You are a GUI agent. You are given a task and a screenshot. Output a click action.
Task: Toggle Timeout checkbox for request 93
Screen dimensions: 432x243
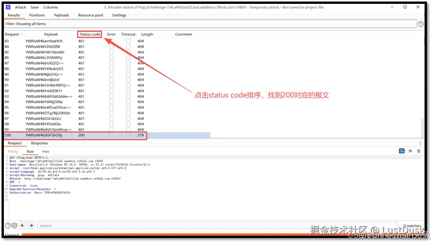pos(128,96)
